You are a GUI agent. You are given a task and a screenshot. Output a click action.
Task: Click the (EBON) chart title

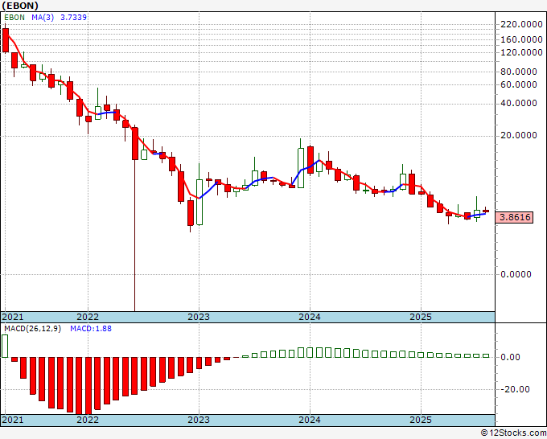click(x=20, y=6)
